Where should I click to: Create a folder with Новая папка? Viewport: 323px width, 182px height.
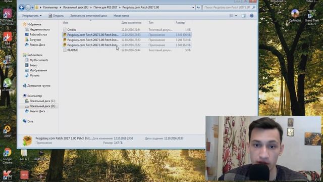(x=121, y=16)
